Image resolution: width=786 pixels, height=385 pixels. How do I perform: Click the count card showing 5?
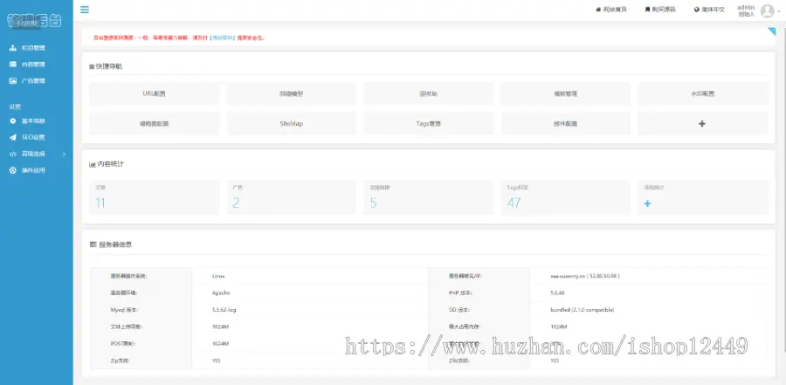point(429,197)
